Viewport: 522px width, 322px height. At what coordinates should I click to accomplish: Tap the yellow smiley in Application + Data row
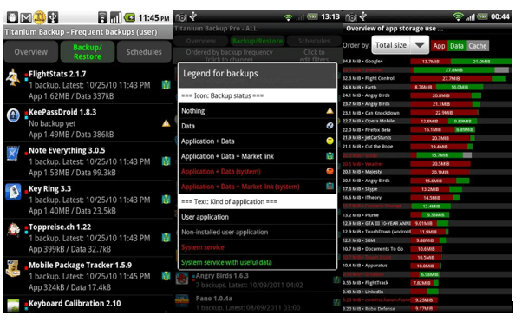click(x=330, y=141)
